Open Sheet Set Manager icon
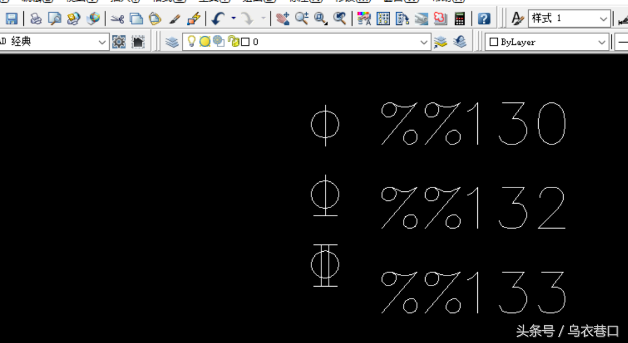The height and width of the screenshot is (343, 628). tap(421, 18)
